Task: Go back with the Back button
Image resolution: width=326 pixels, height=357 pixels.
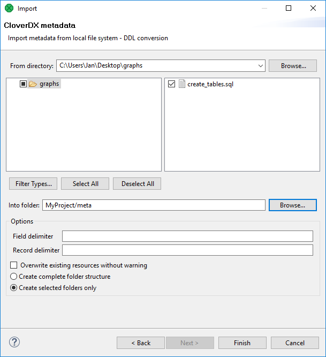Action: point(141,343)
